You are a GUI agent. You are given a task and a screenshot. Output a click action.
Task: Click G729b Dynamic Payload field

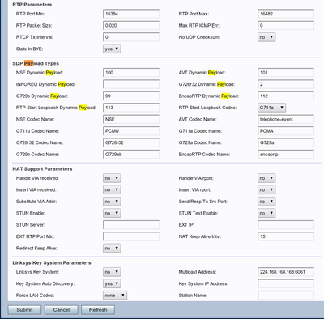[131, 96]
